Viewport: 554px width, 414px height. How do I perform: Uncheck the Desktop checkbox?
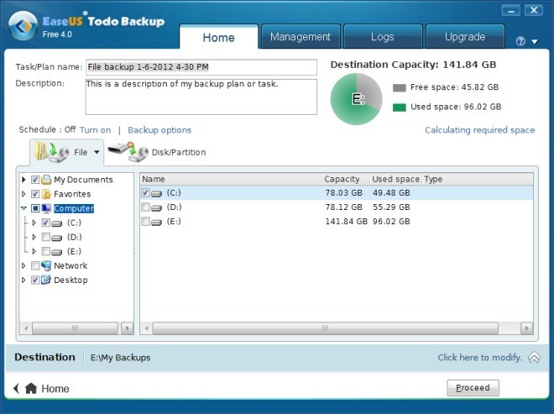coord(35,280)
